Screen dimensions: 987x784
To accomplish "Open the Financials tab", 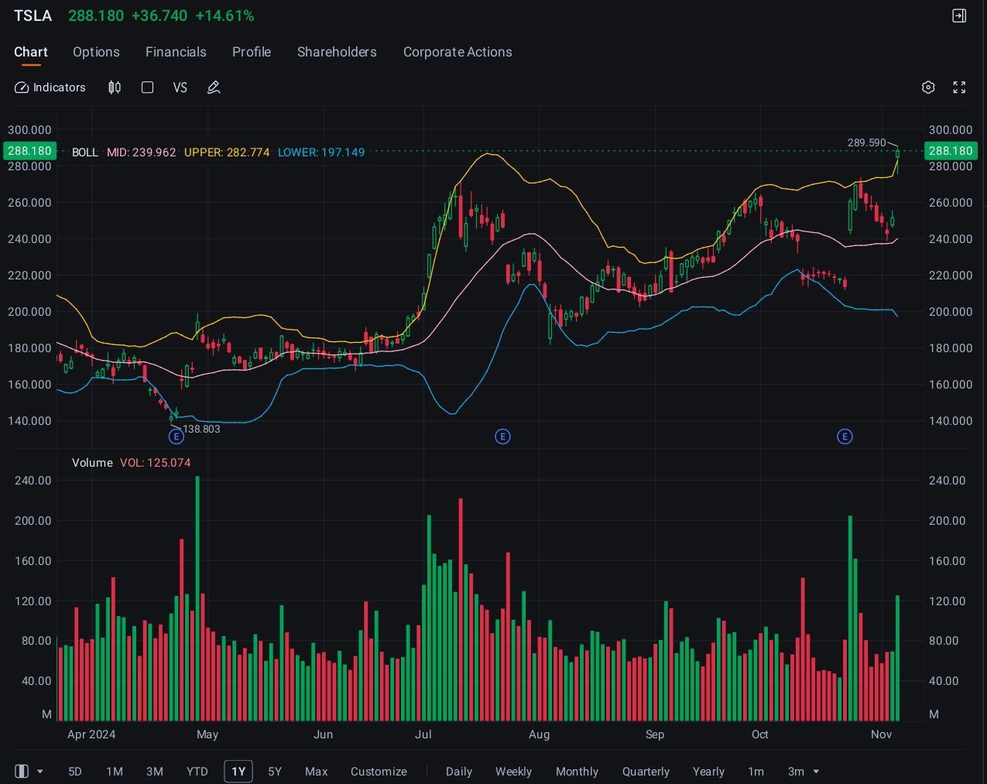I will pyautogui.click(x=176, y=52).
